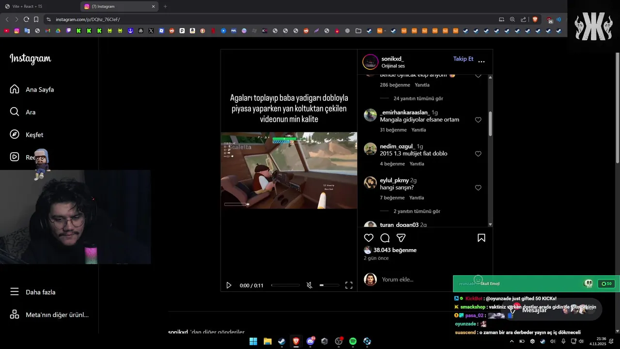The width and height of the screenshot is (620, 349).
Task: Open the Twitch bookmark in bookmarks bar
Action: coord(68,31)
